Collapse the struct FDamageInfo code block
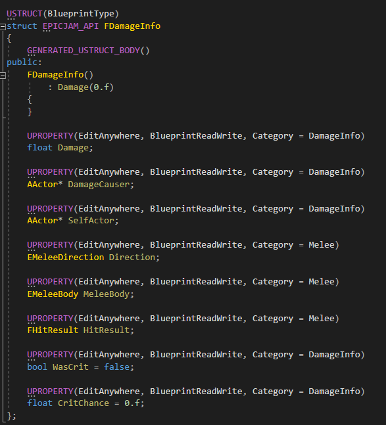This screenshot has height=425, width=386. tap(3, 26)
